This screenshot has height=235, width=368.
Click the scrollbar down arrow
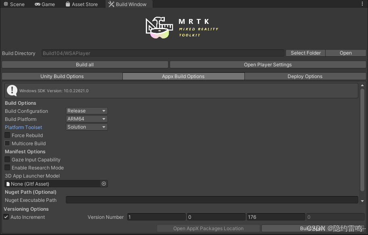362,201
